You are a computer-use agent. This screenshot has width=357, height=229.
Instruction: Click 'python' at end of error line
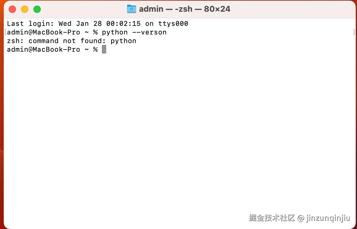coord(124,41)
